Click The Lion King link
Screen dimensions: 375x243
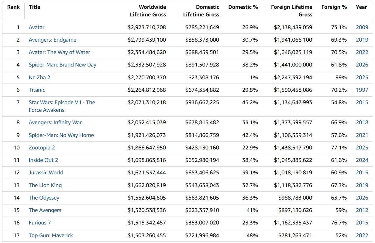tap(45, 185)
